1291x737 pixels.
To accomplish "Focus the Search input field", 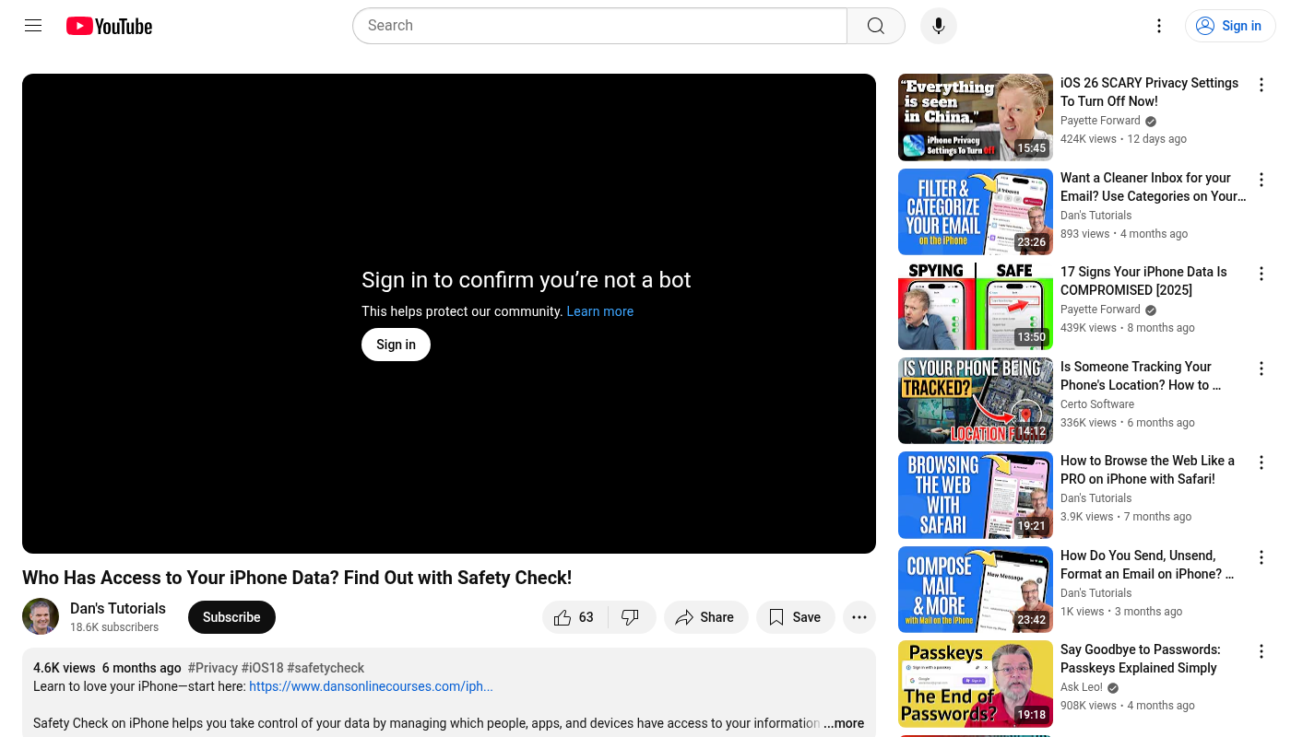I will click(x=599, y=26).
